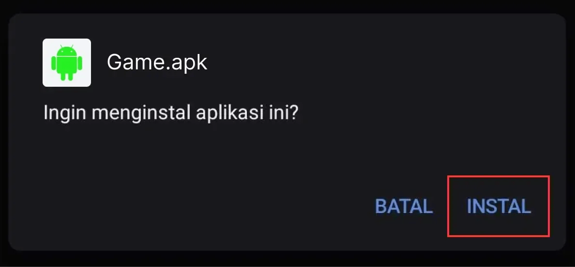This screenshot has width=575, height=267.
Task: Tap the robot icon in the dialog header
Action: click(67, 63)
